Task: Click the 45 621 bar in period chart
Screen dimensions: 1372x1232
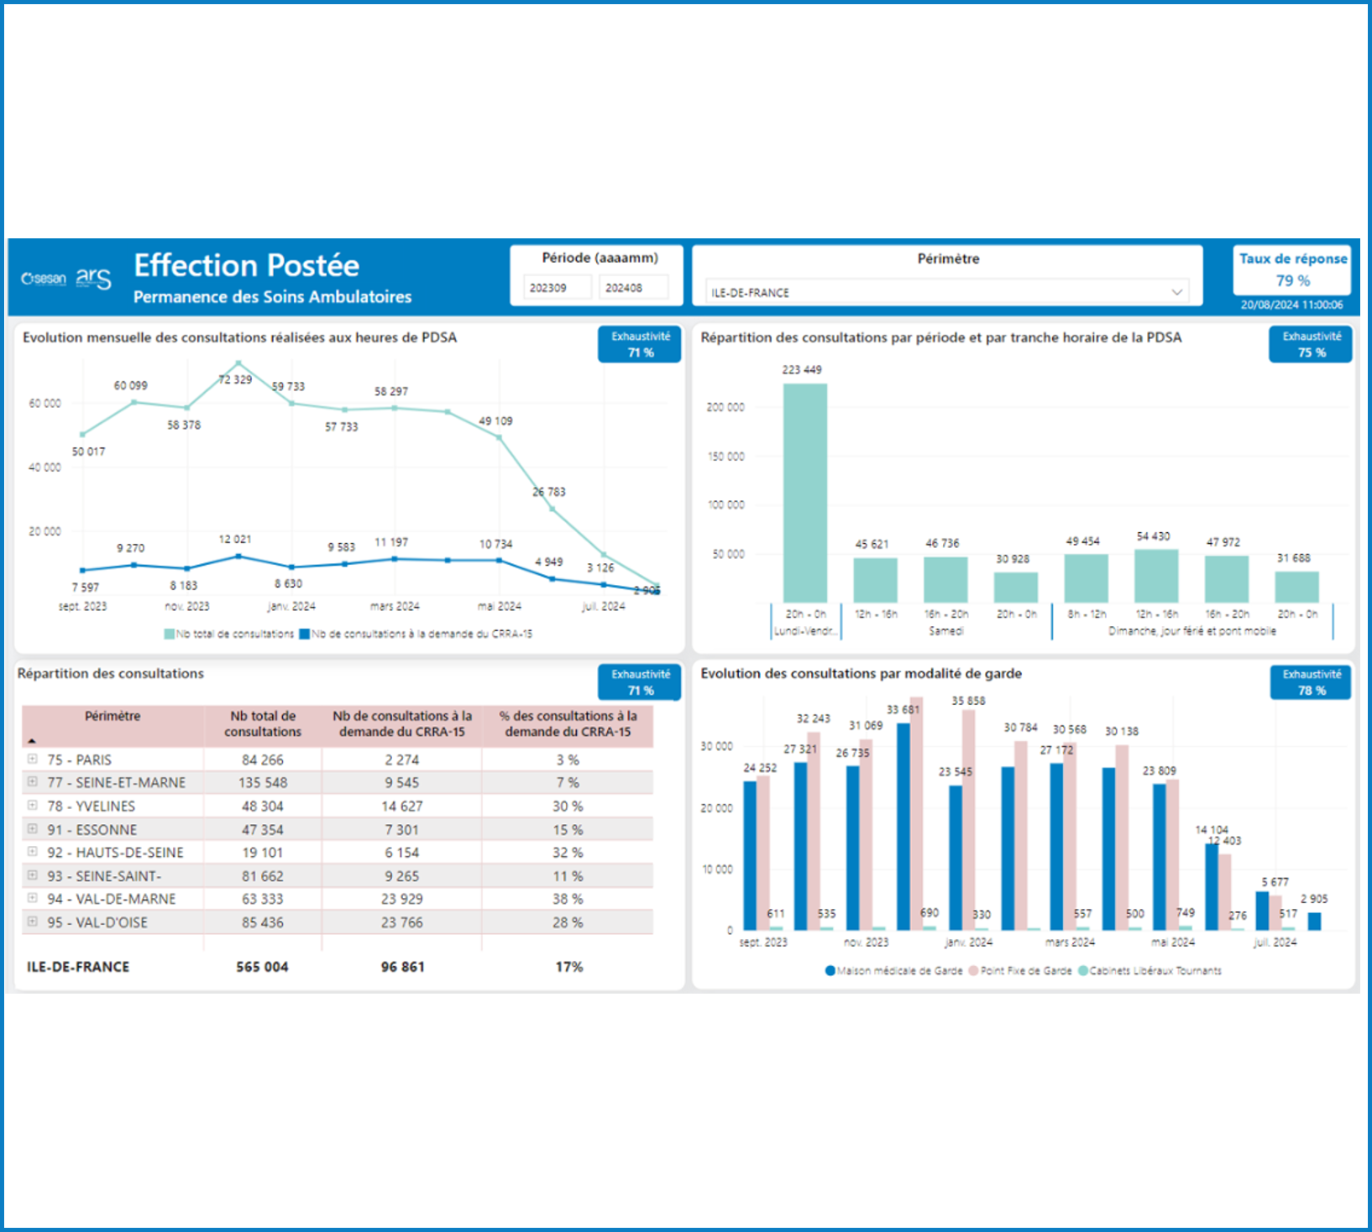Action: 875,580
